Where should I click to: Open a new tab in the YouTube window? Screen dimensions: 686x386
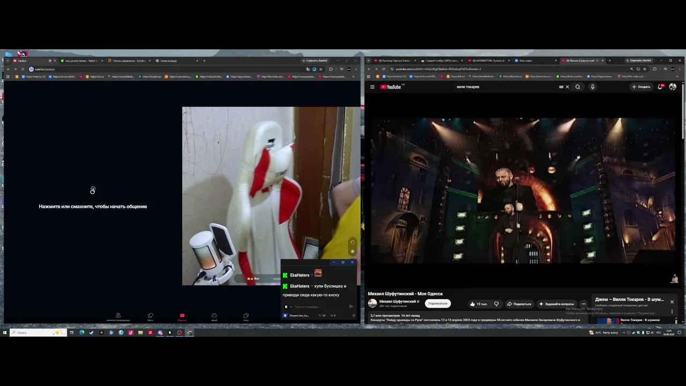tap(609, 61)
